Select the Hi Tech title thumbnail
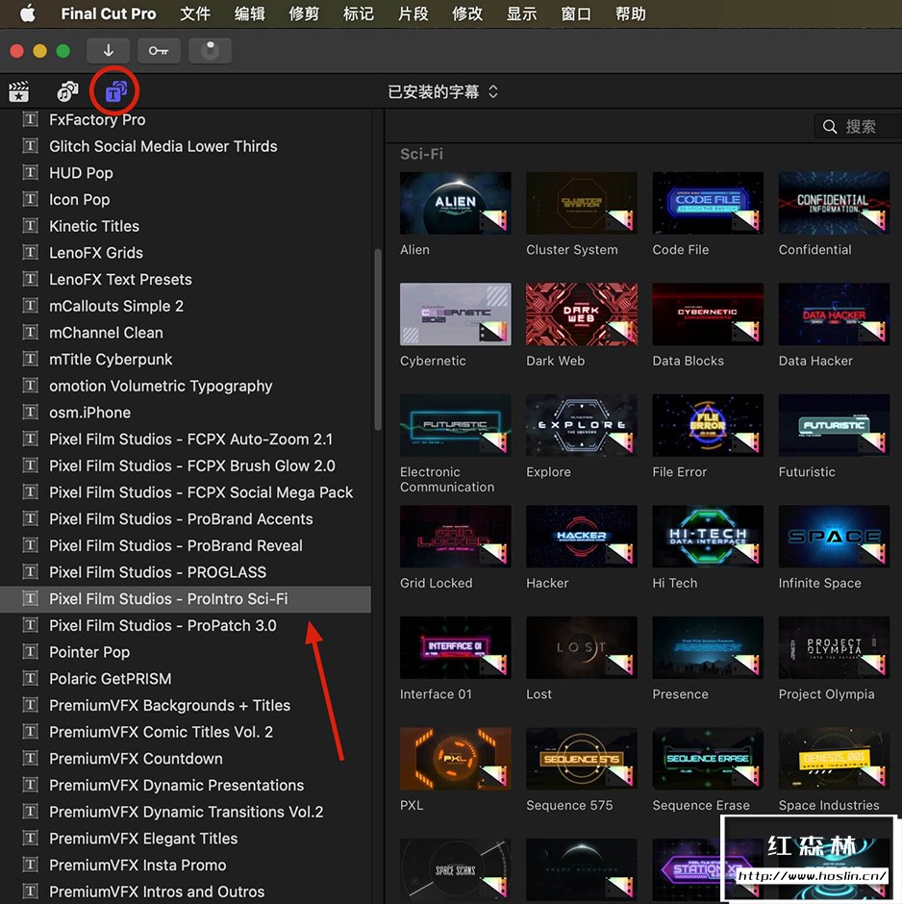 707,536
